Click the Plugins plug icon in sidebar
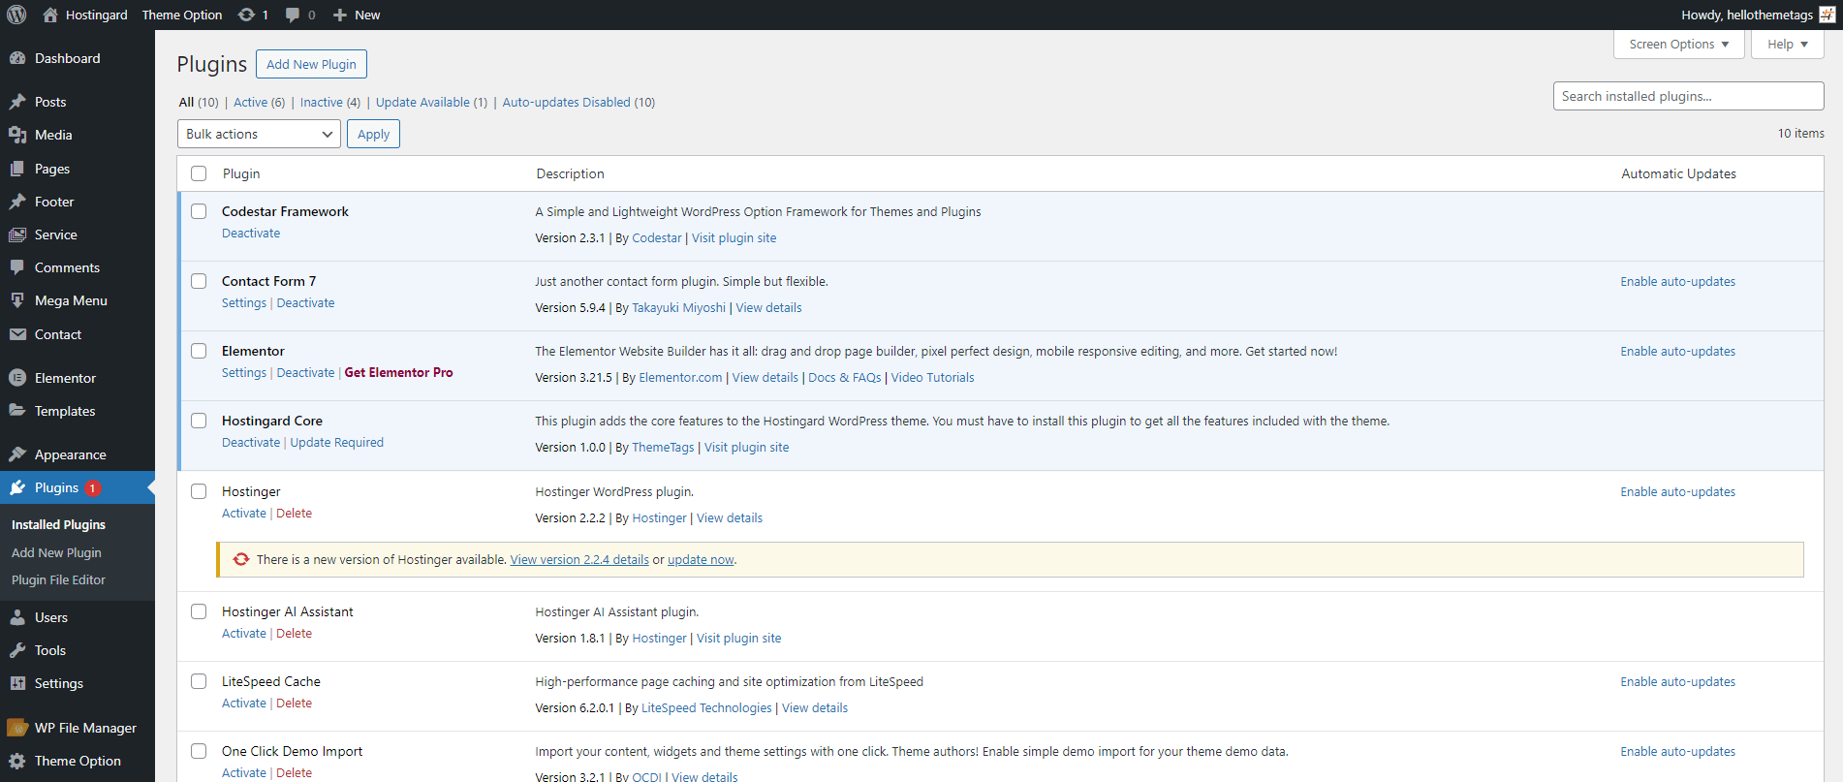The height and width of the screenshot is (782, 1843). tap(17, 487)
